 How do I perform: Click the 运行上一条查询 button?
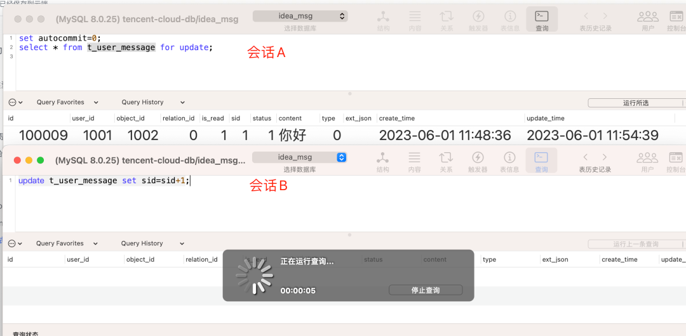[635, 244]
